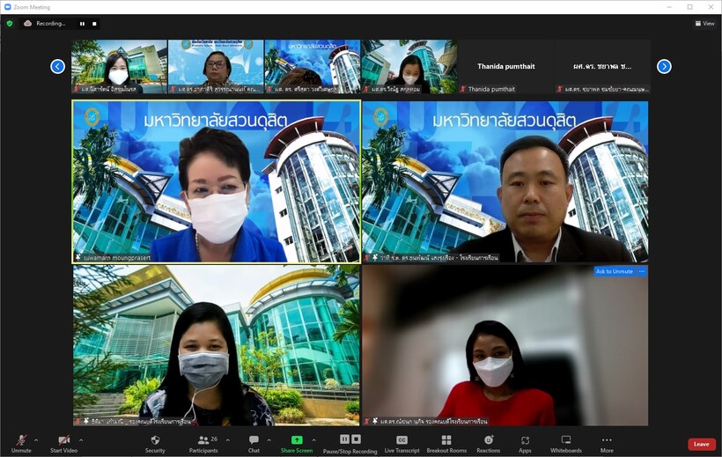Expand arrow next to Chat
The height and width of the screenshot is (457, 722).
269,440
